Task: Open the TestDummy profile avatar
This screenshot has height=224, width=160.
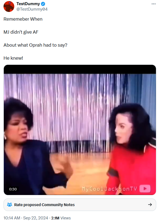Action: pyautogui.click(x=9, y=7)
